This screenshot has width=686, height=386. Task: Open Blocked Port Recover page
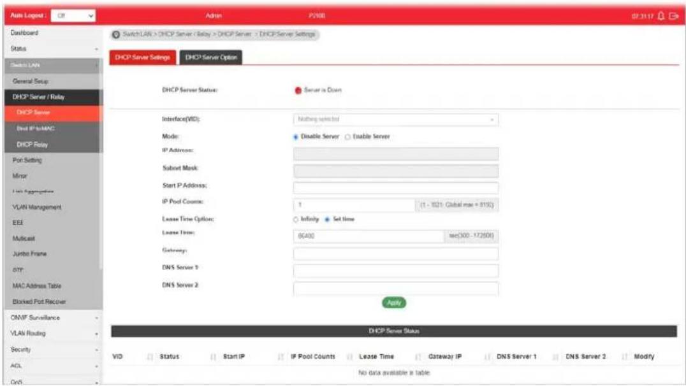[x=52, y=302]
